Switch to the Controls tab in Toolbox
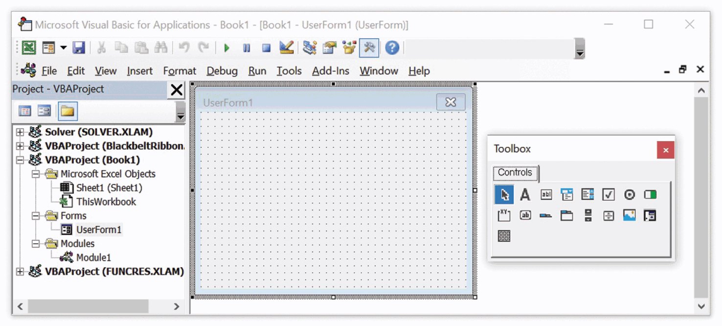 pos(515,172)
